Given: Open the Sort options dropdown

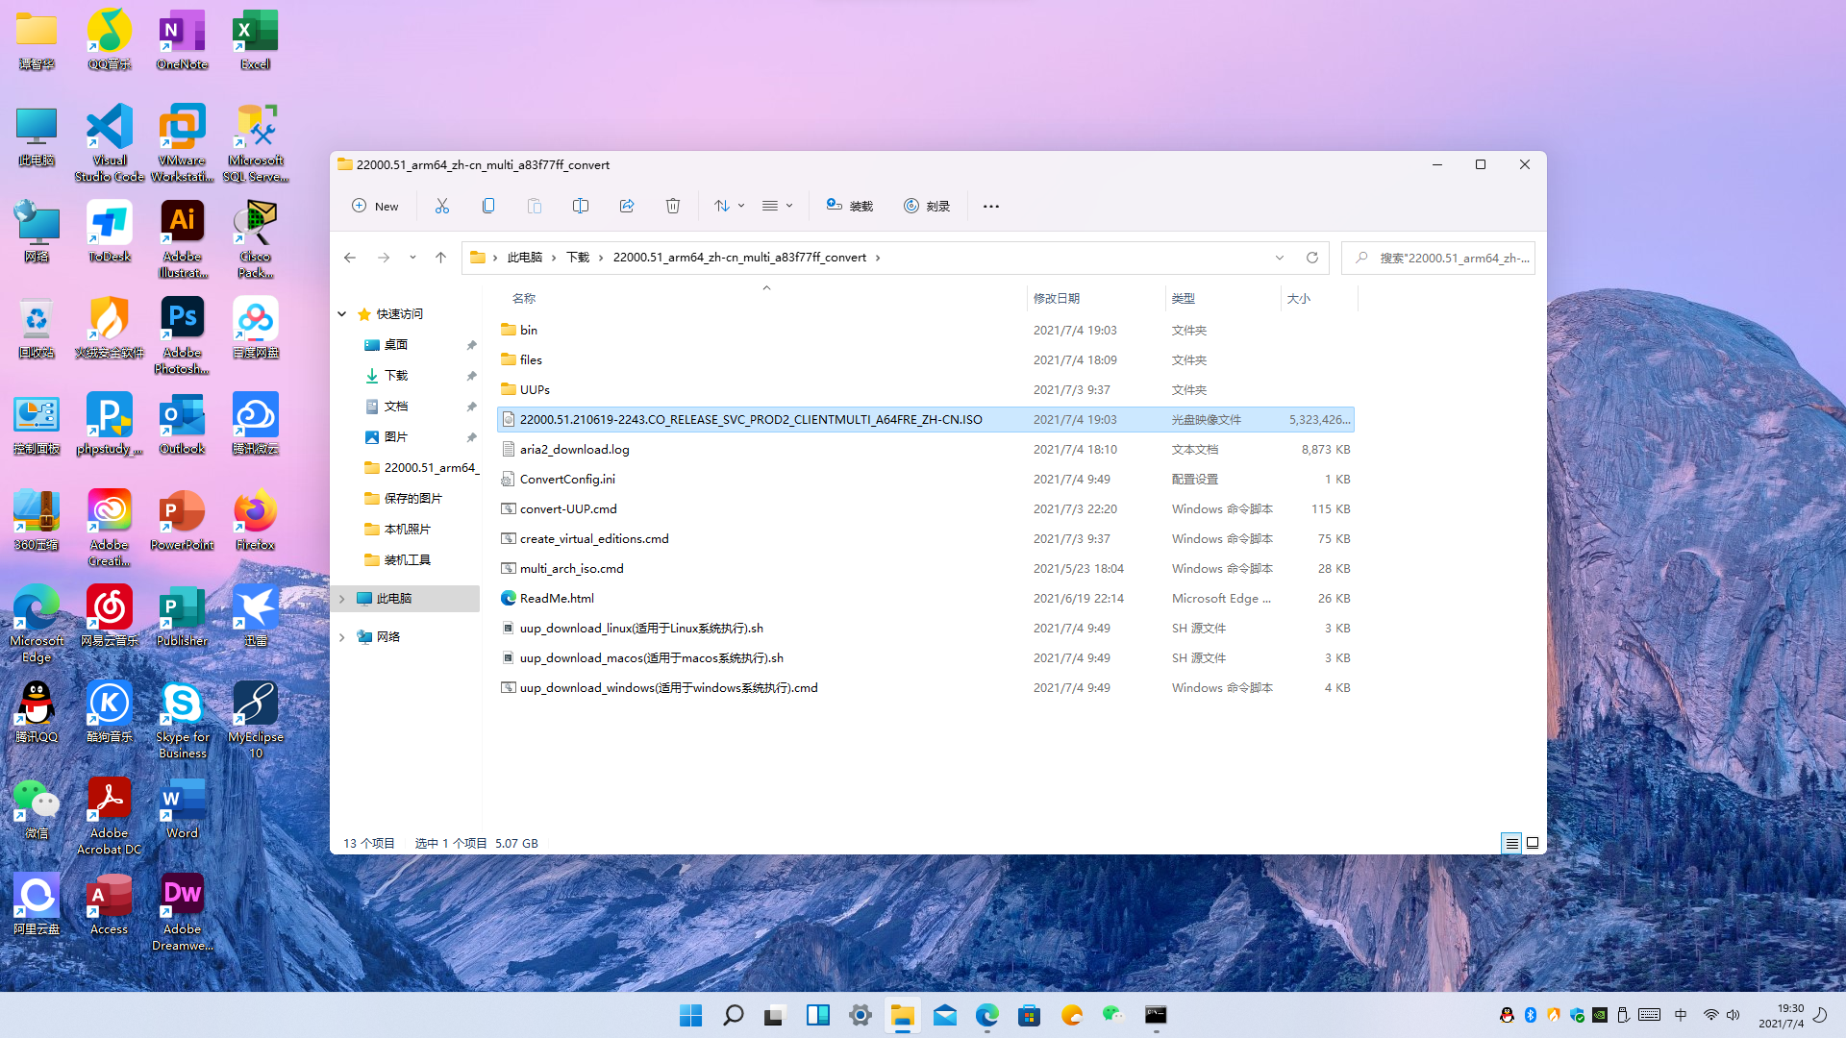Looking at the screenshot, I should 729,206.
